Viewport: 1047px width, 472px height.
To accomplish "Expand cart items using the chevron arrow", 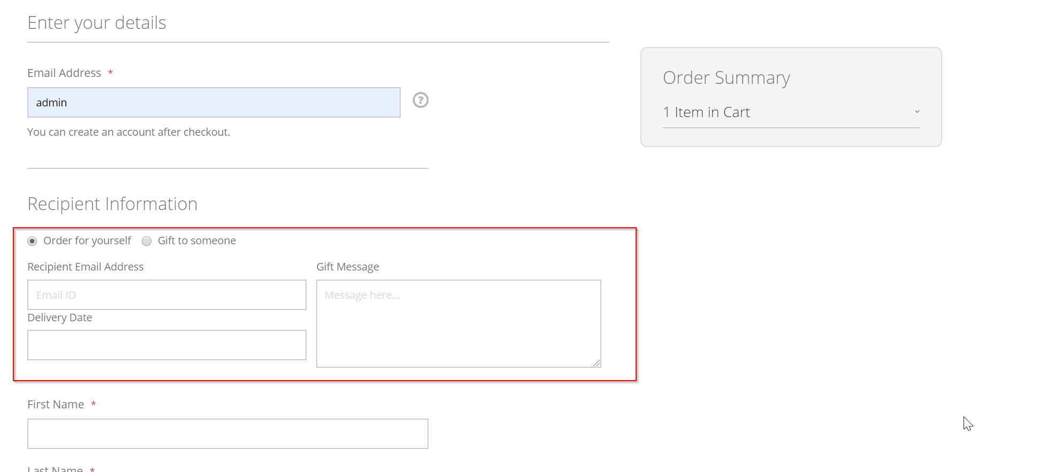I will 917,112.
